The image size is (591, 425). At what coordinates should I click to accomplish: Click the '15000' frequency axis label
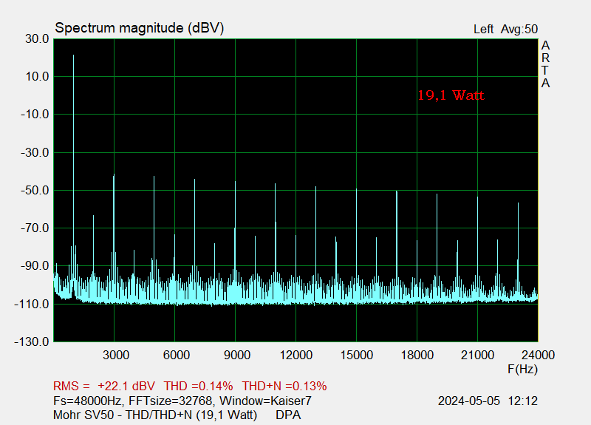click(x=357, y=356)
